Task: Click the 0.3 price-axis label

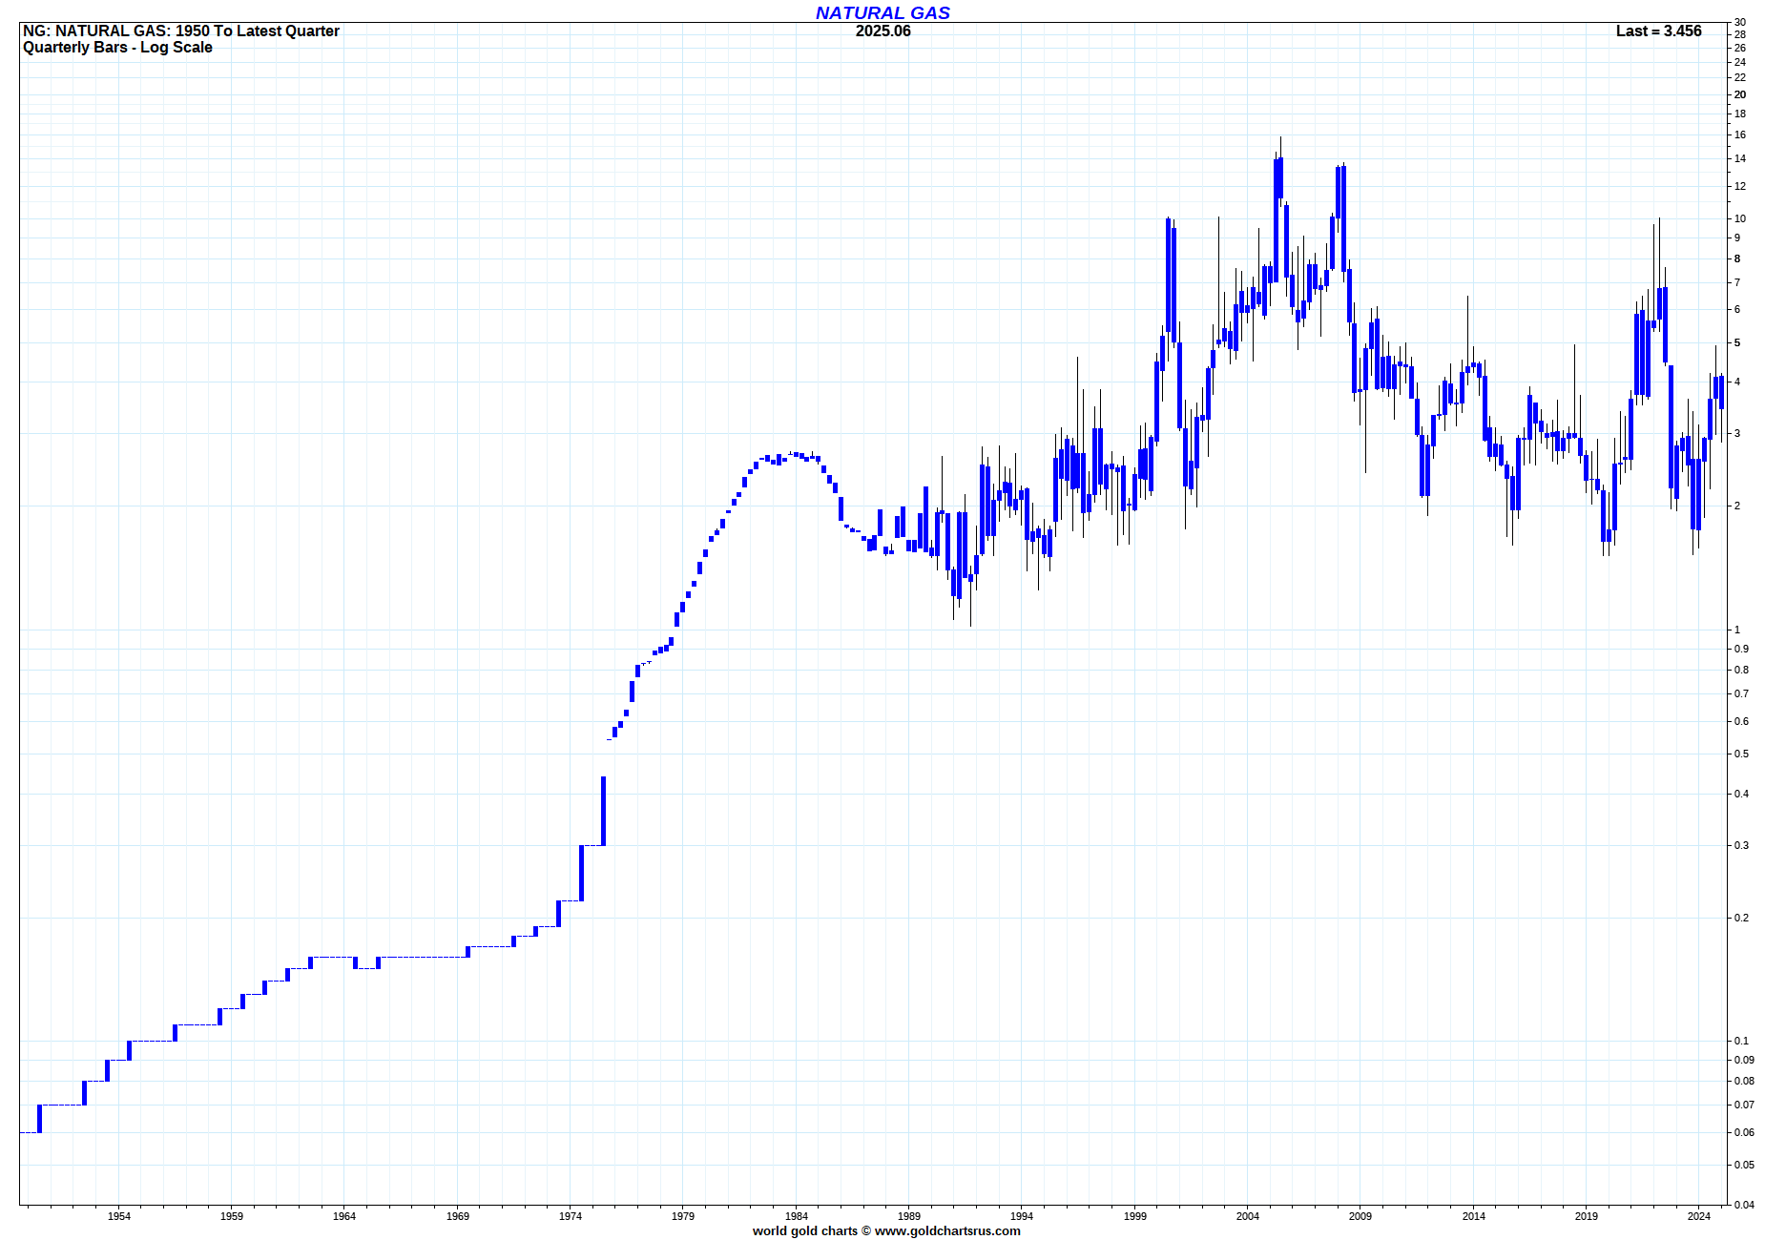Action: coord(1742,845)
